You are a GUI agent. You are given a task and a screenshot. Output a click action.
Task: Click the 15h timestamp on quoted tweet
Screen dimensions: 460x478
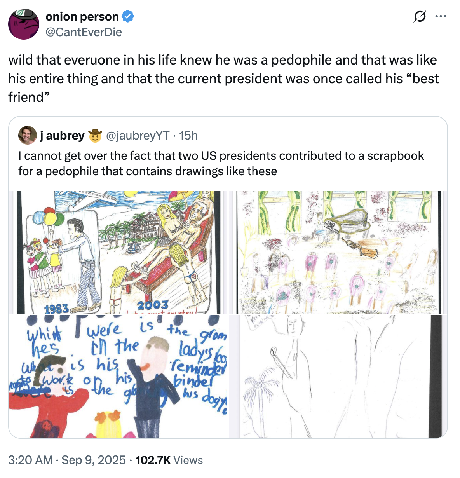[188, 135]
